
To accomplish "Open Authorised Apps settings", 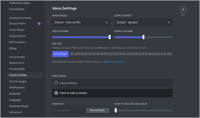I will click(19, 3).
